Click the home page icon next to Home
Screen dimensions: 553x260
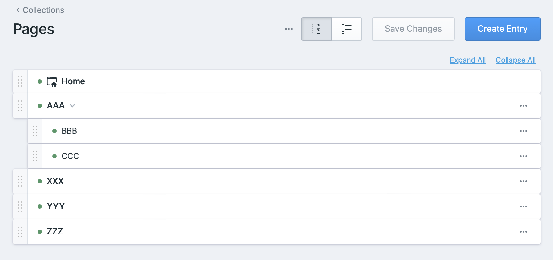pos(52,81)
